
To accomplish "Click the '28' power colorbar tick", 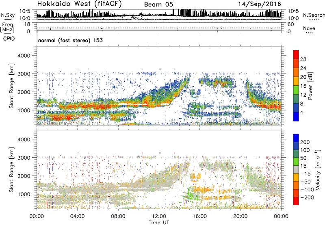I will pos(303,59).
